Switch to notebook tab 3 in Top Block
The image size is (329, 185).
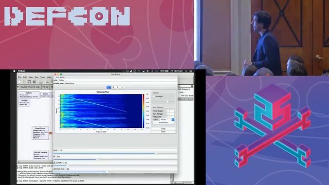(x=118, y=87)
